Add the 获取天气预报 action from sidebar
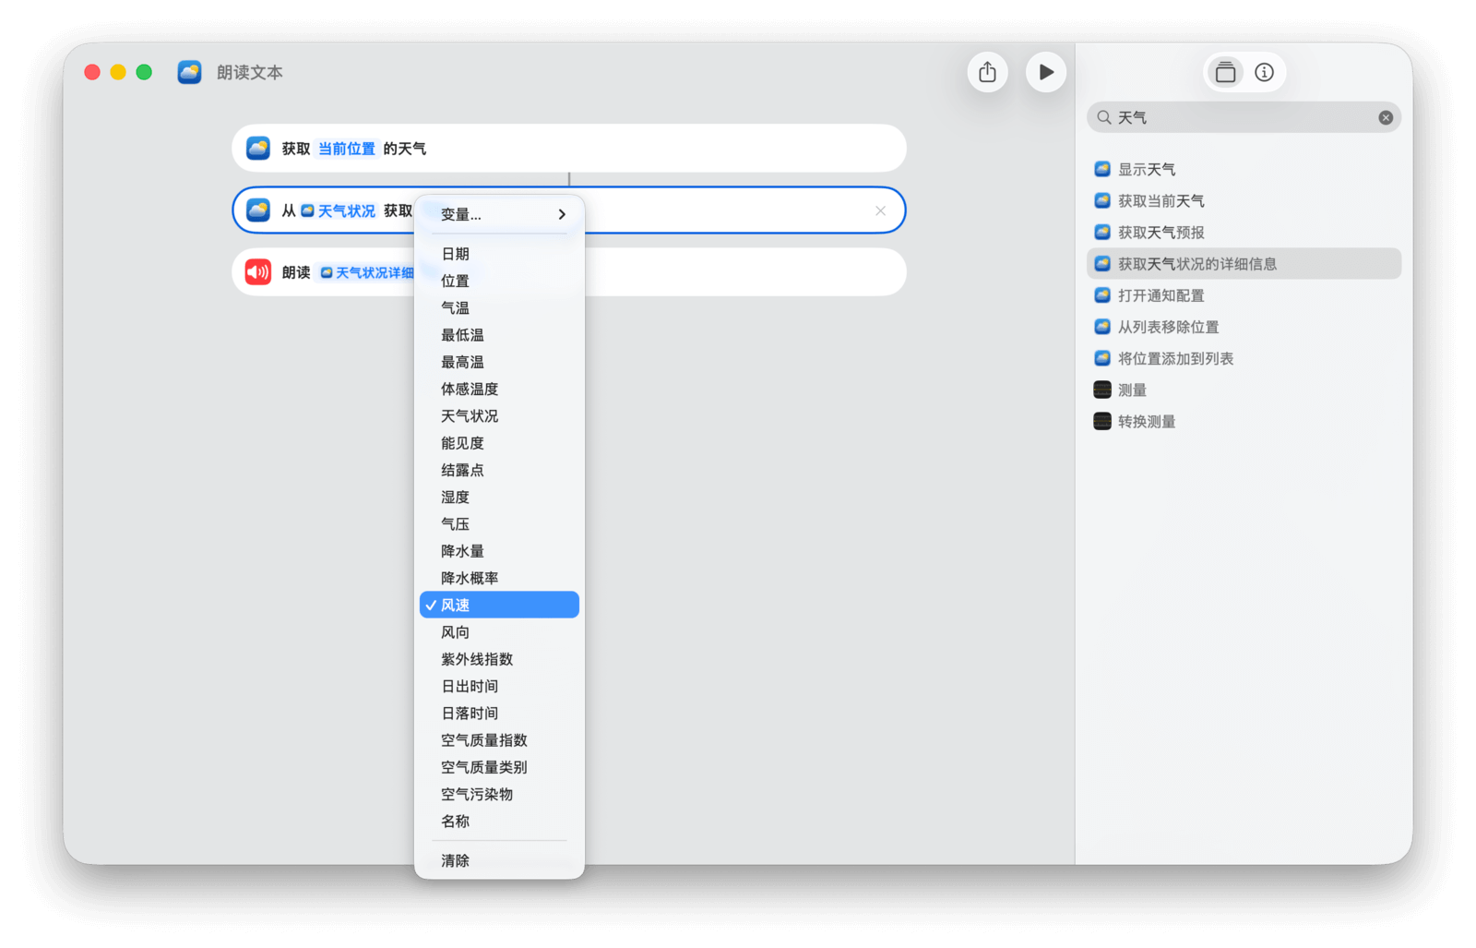This screenshot has height=948, width=1476. coord(1161,233)
